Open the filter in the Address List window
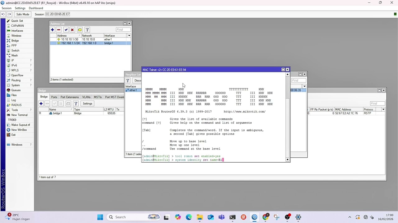This screenshot has height=223, width=398. [x=87, y=30]
